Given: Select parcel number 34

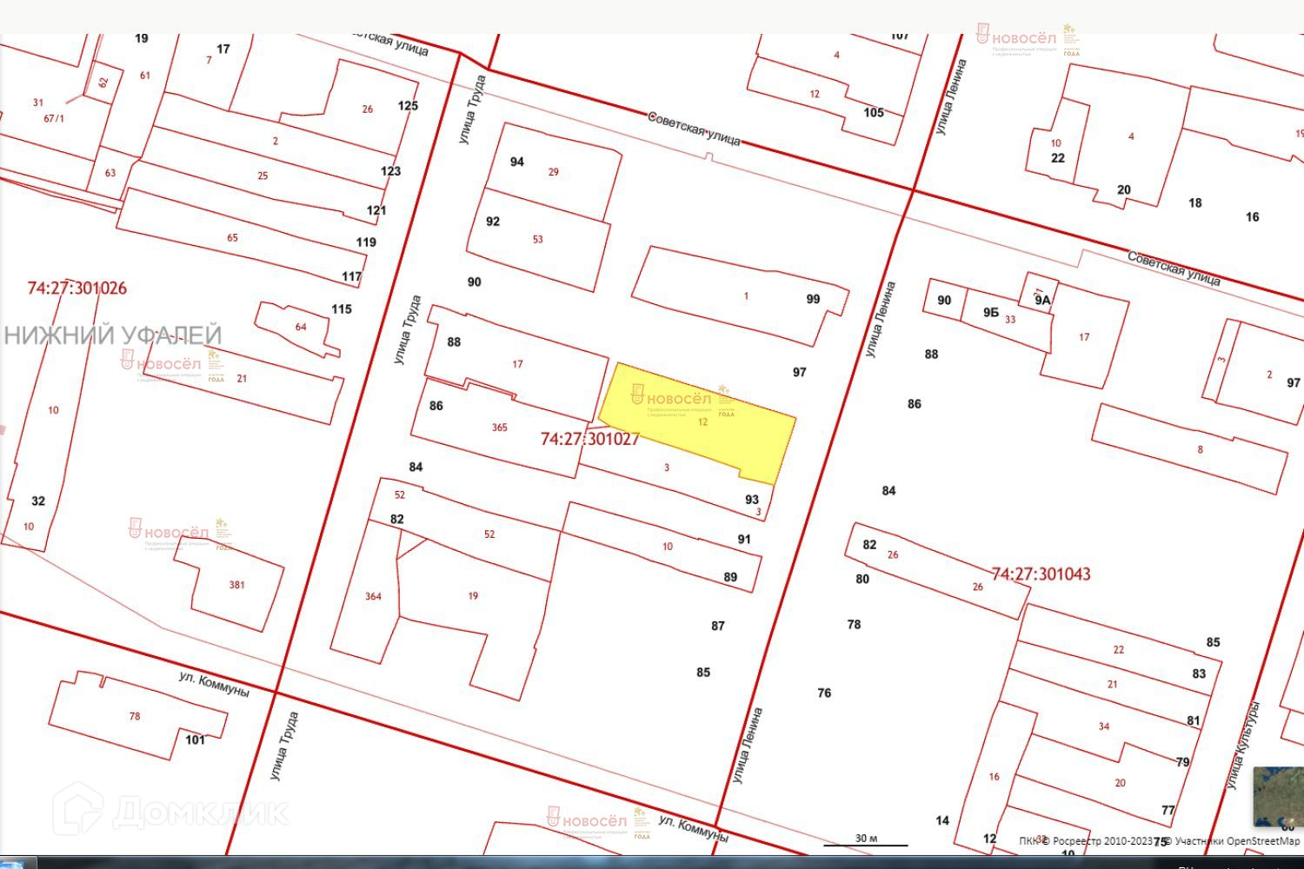Looking at the screenshot, I should [1104, 726].
